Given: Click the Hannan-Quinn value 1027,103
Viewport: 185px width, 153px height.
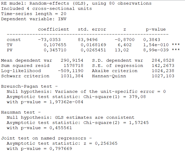Looking at the screenshot, I should coord(163,76).
